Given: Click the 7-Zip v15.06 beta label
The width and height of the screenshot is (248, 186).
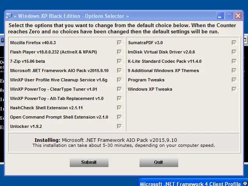Looking at the screenshot, I should click(x=28, y=61).
